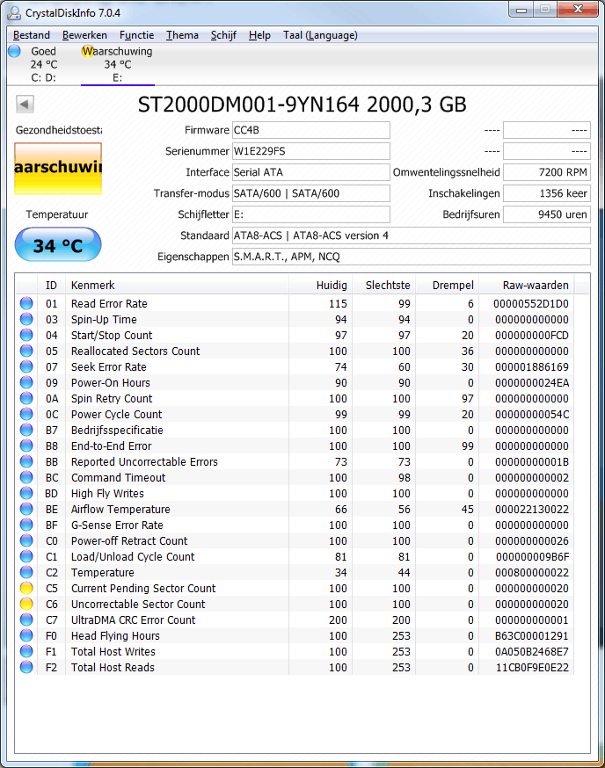605x768 pixels.
Task: Click raw value B63C00001291
Action: pyautogui.click(x=531, y=636)
